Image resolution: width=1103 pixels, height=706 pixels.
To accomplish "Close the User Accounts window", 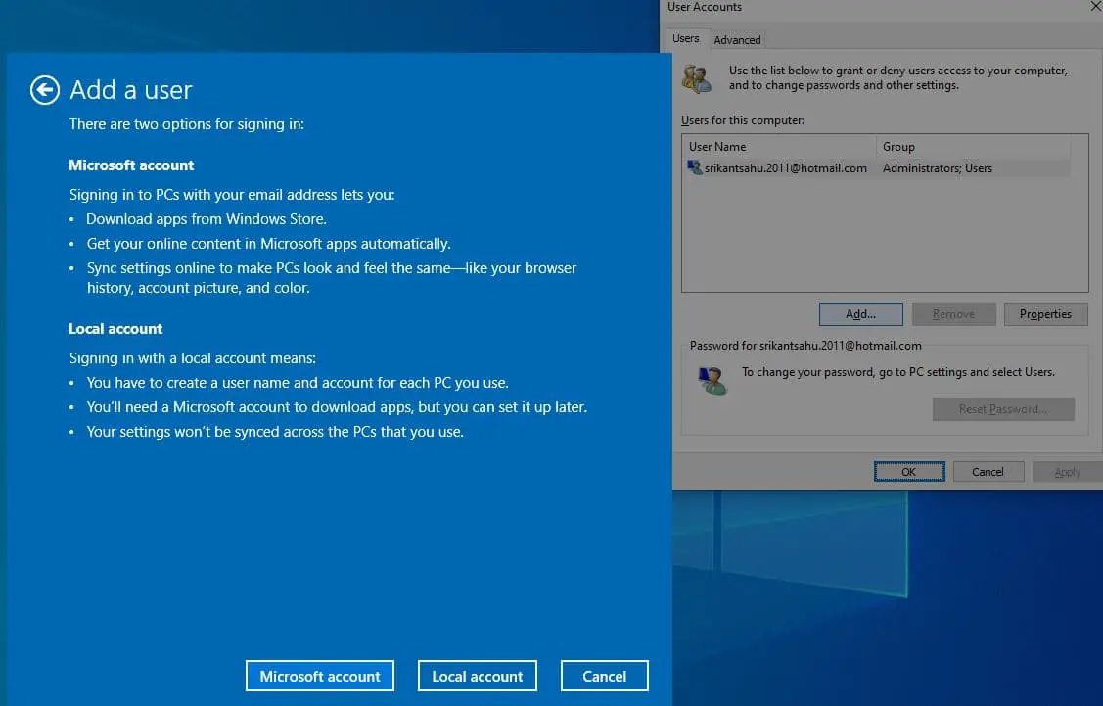I will (1094, 7).
